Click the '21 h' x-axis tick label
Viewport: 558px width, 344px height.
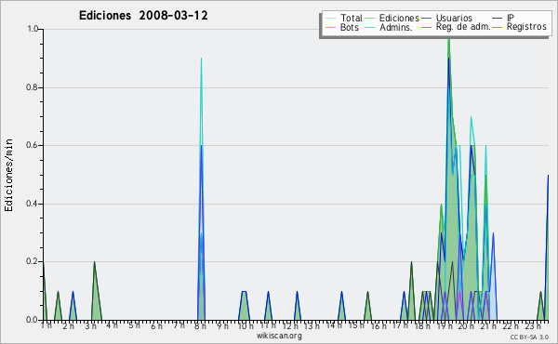pos(489,326)
